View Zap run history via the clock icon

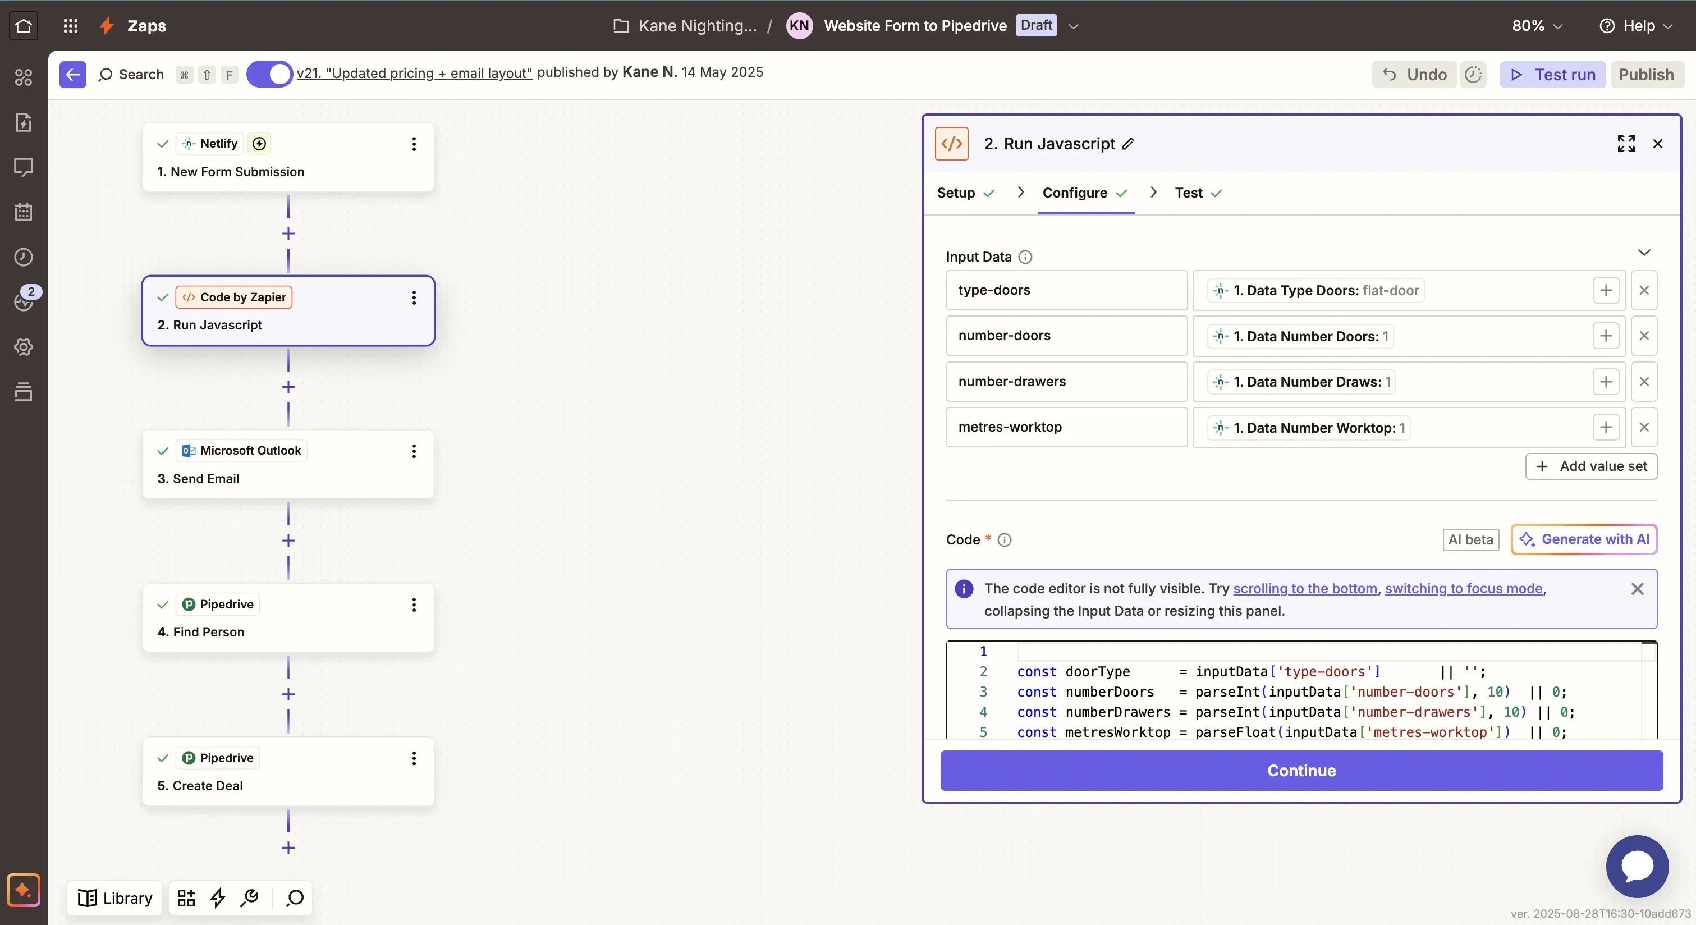coord(24,257)
